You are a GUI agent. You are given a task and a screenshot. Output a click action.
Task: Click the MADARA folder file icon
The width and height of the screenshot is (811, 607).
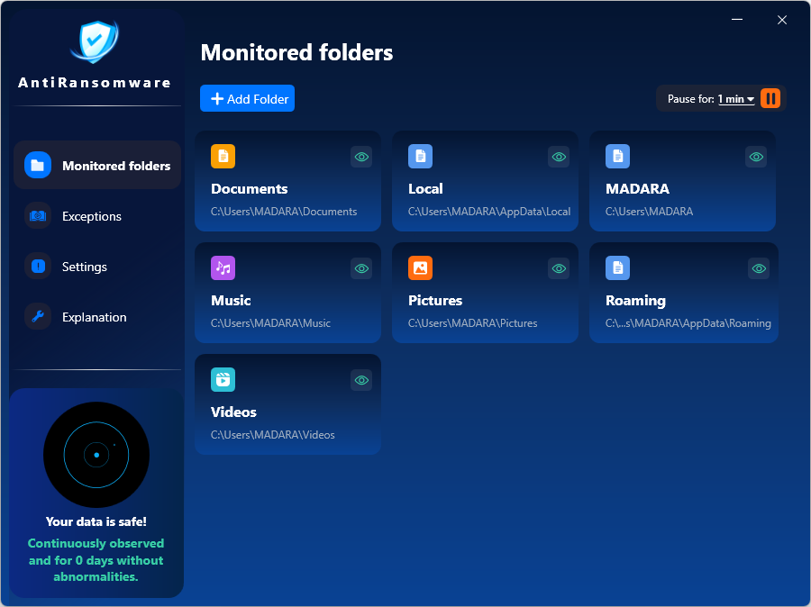pos(617,156)
